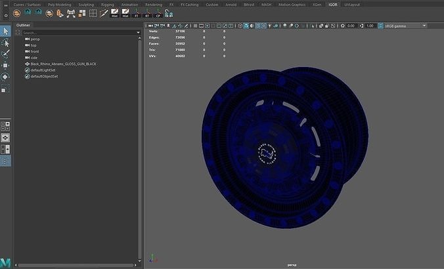Open the shelf settings gear
Viewport: 444px width, 269px height.
pos(6,16)
